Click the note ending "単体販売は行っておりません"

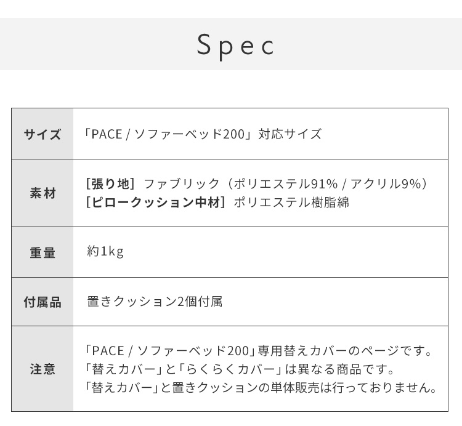pos(262,388)
